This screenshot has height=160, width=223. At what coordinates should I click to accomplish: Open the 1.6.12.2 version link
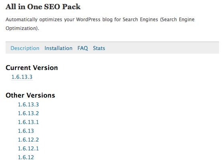click(28, 140)
